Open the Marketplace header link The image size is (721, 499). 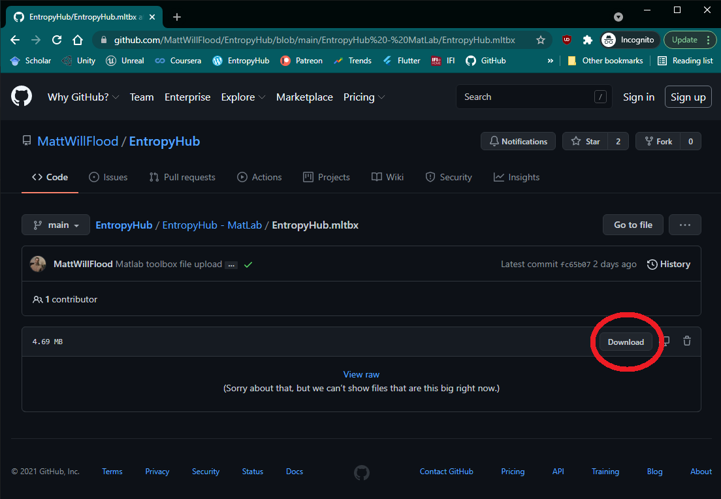pyautogui.click(x=304, y=97)
